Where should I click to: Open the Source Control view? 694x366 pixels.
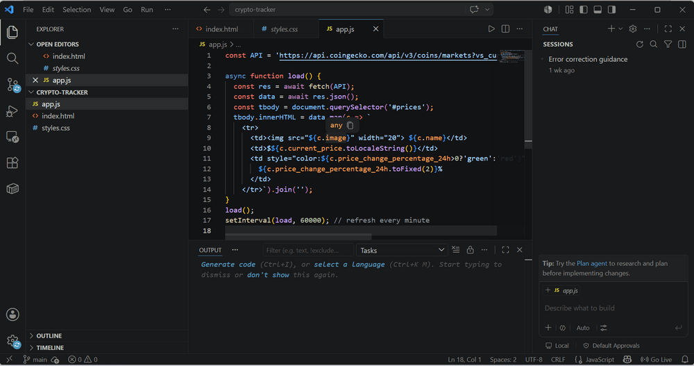click(x=12, y=85)
